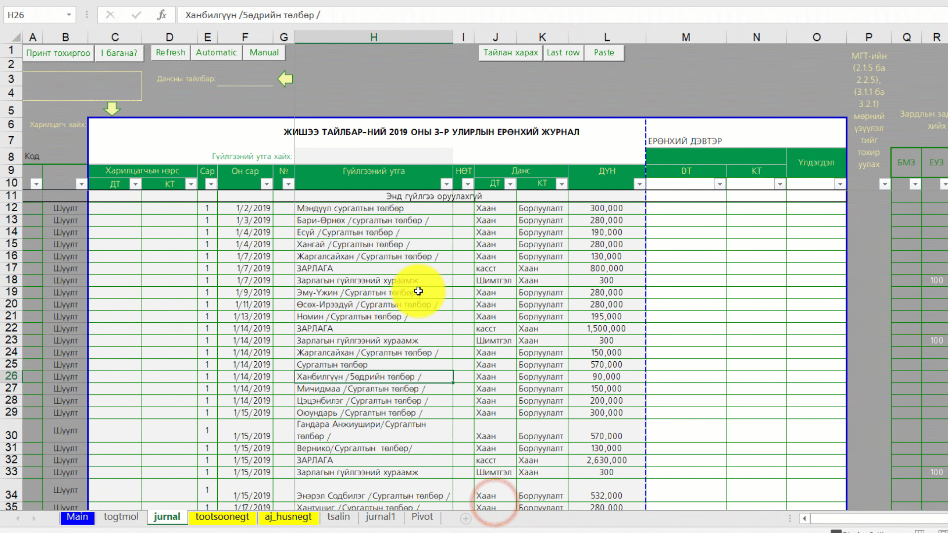Screen dimensions: 948x533
Task: Open the insert function fx icon
Action: coord(162,15)
